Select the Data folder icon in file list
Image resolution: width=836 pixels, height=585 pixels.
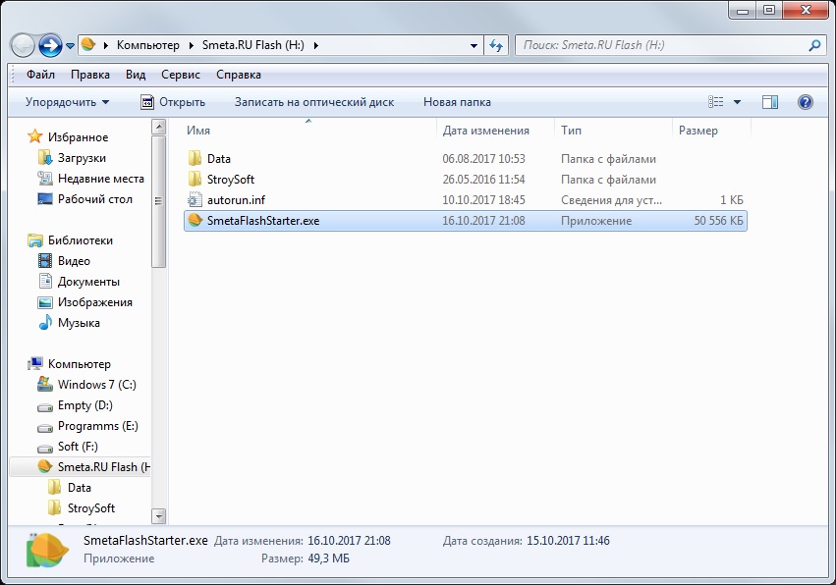(195, 159)
